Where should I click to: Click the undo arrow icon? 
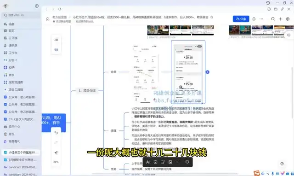(56, 133)
